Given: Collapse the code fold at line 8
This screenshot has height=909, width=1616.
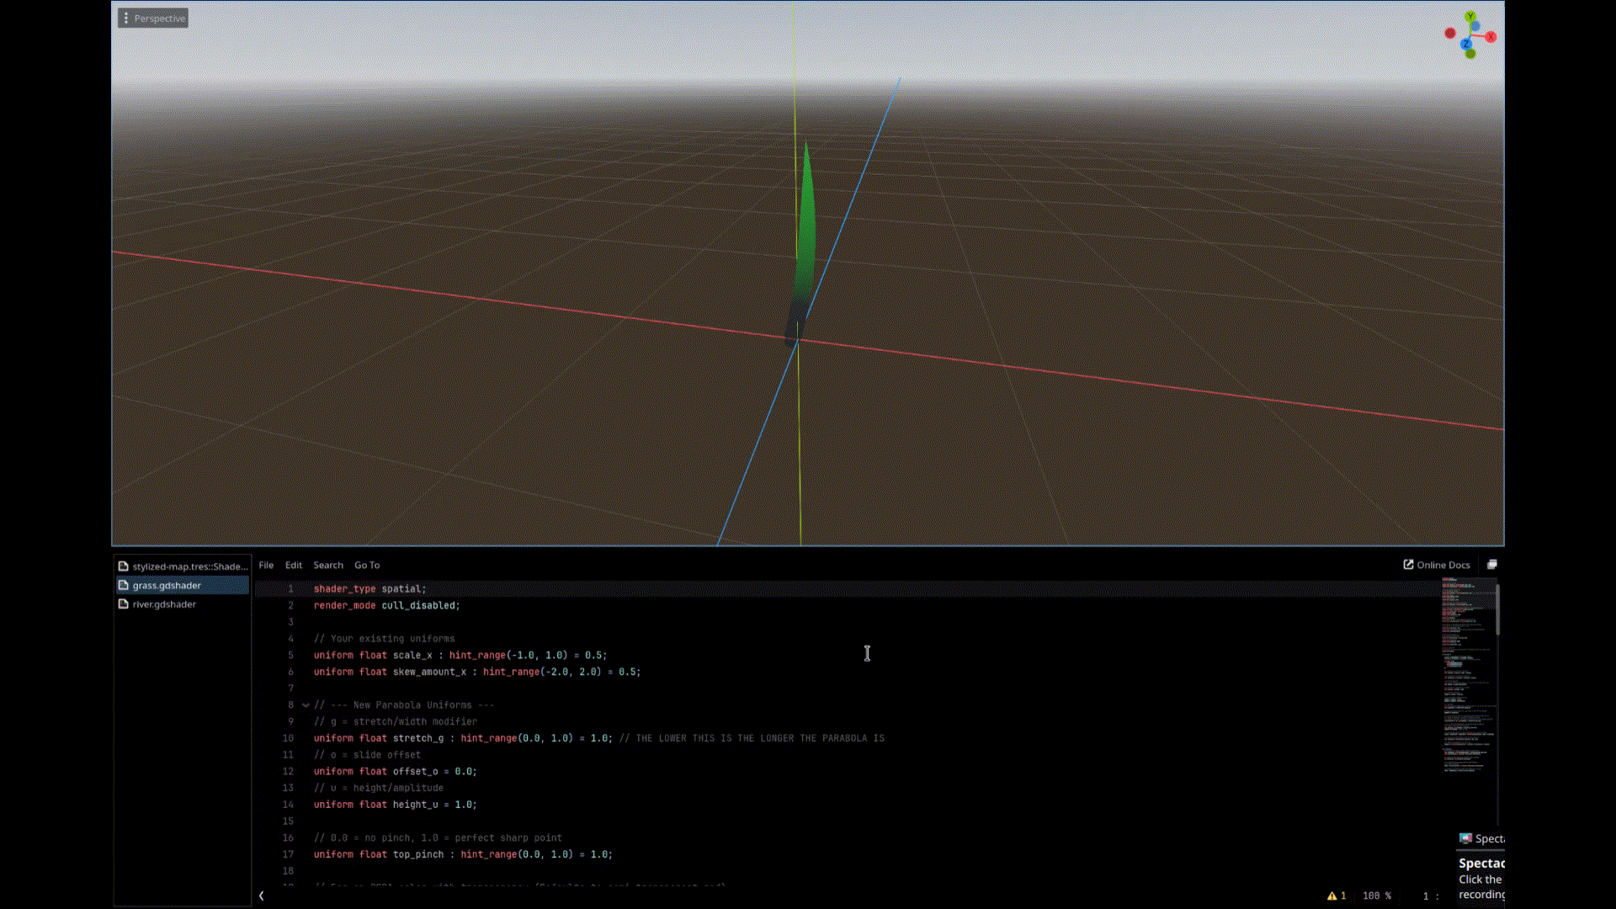Looking at the screenshot, I should (x=305, y=705).
